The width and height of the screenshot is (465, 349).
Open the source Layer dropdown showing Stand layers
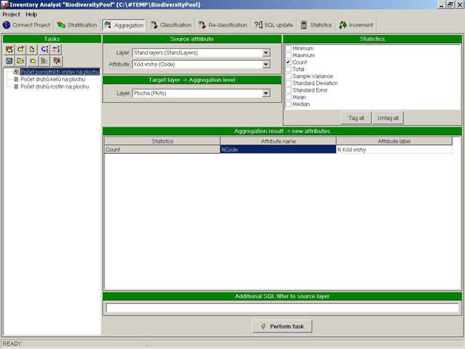(x=265, y=52)
